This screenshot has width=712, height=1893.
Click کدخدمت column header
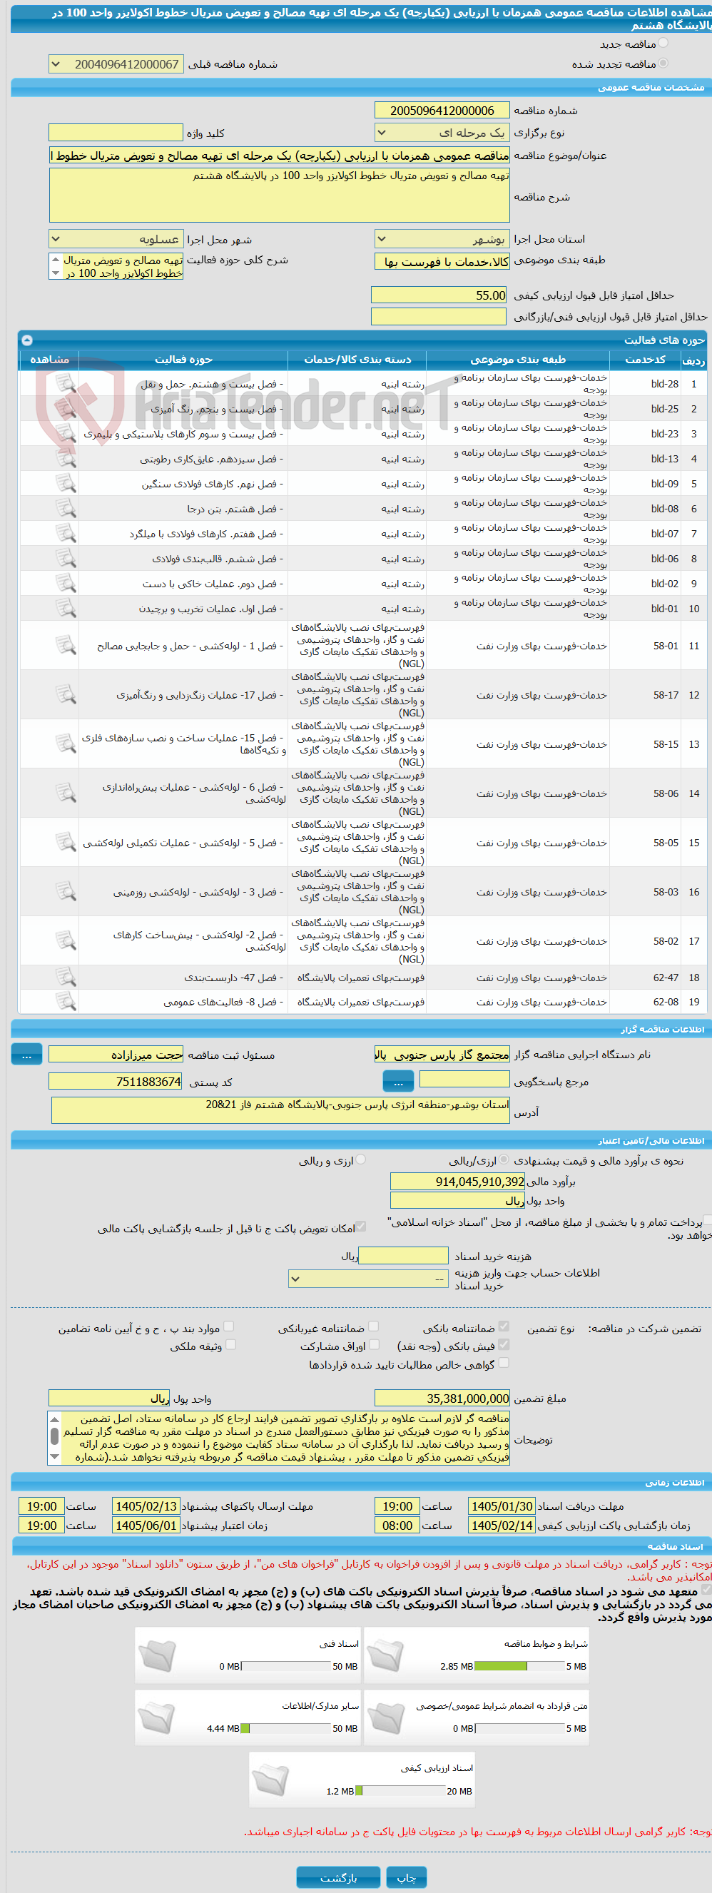(x=645, y=360)
